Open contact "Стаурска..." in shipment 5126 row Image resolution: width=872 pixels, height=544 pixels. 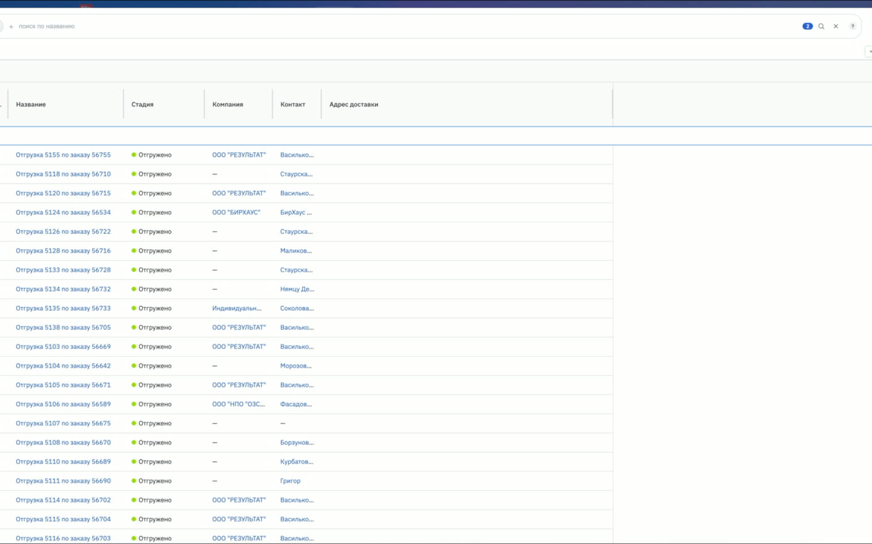[296, 232]
